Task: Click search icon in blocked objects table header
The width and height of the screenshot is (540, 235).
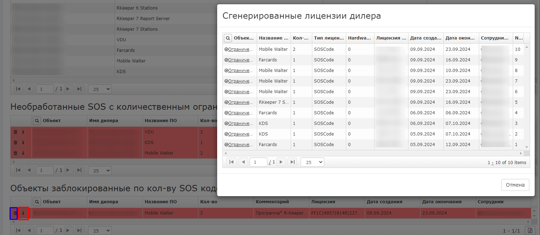Action: [x=37, y=202]
